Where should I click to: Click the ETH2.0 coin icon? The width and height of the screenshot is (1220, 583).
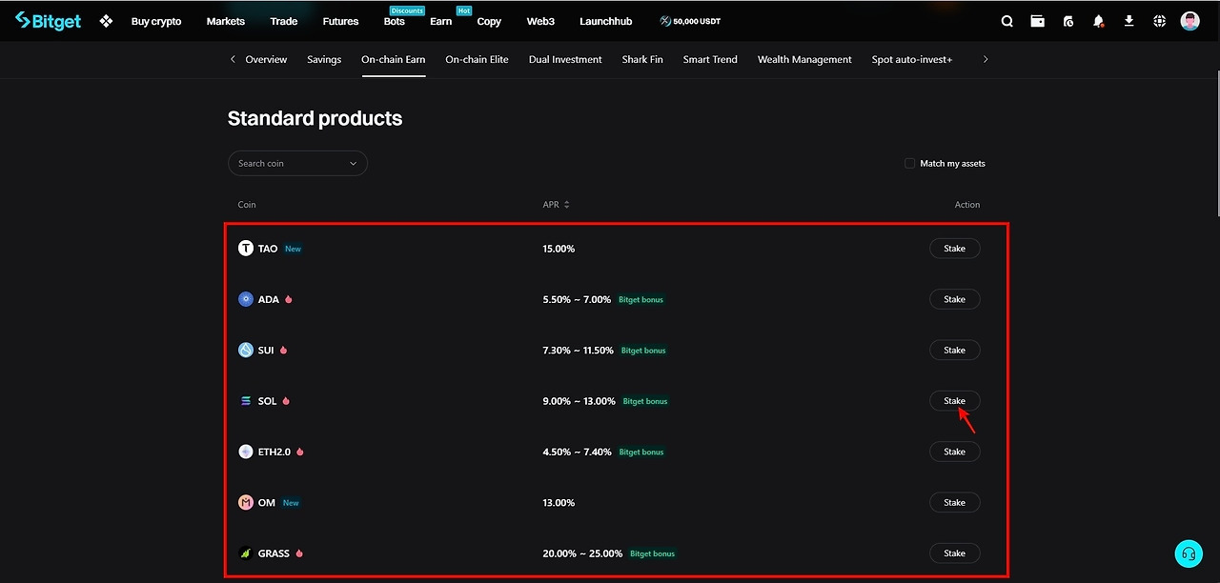pos(246,452)
